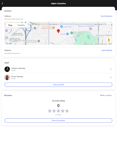The width and height of the screenshot is (117, 156).
Task: Click the third rating star
Action: pyautogui.click(x=58, y=111)
